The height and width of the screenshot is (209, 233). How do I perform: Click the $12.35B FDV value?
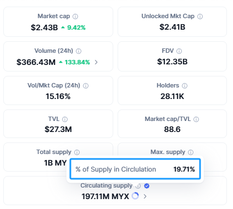coord(173,62)
